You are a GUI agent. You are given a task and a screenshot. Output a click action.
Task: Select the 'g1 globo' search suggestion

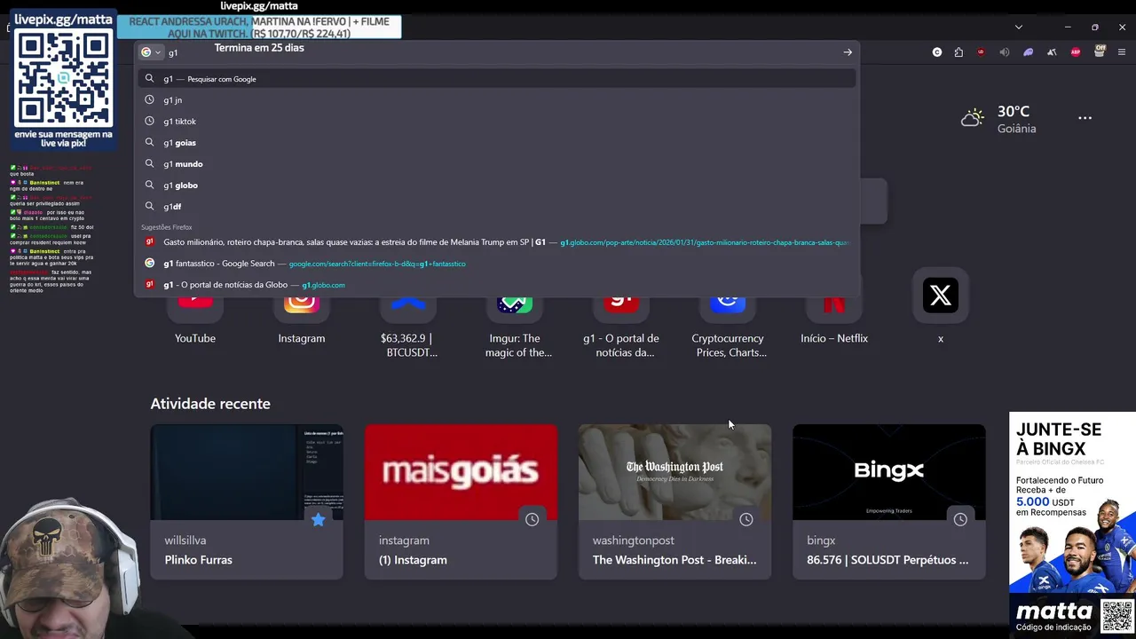click(497, 185)
